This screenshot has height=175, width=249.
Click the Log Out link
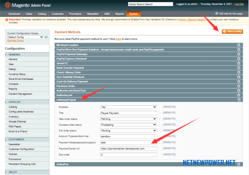(239, 4)
